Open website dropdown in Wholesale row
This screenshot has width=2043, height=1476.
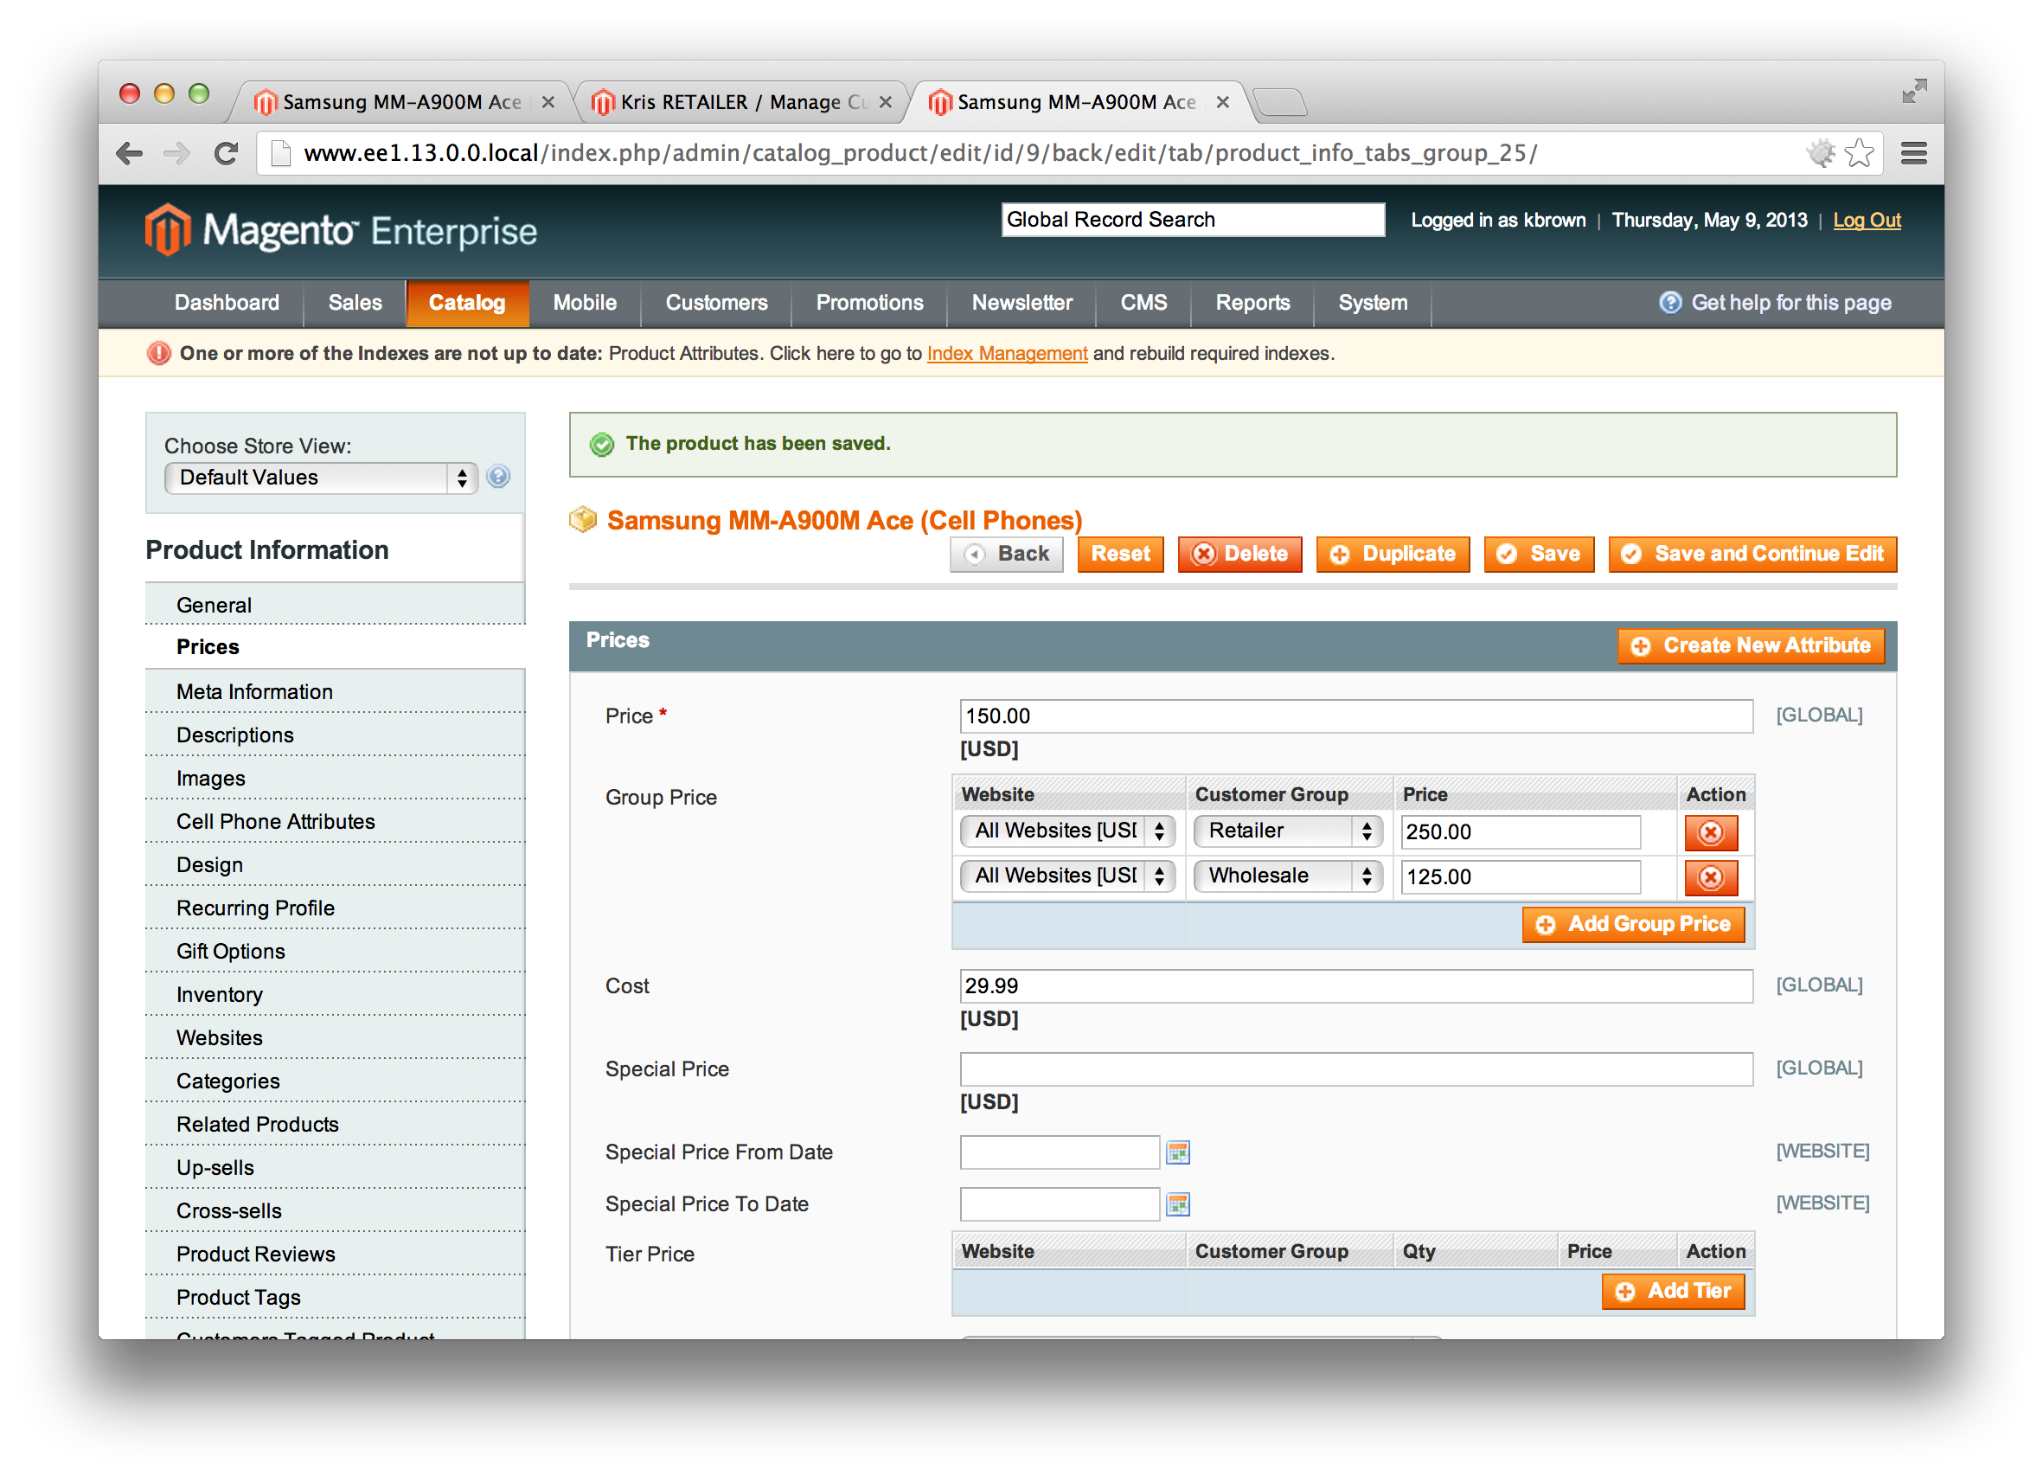click(x=1067, y=876)
